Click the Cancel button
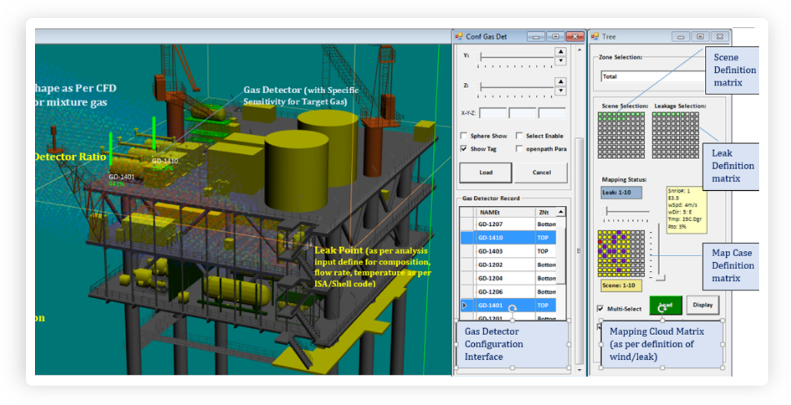This screenshot has width=791, height=405. coord(542,173)
